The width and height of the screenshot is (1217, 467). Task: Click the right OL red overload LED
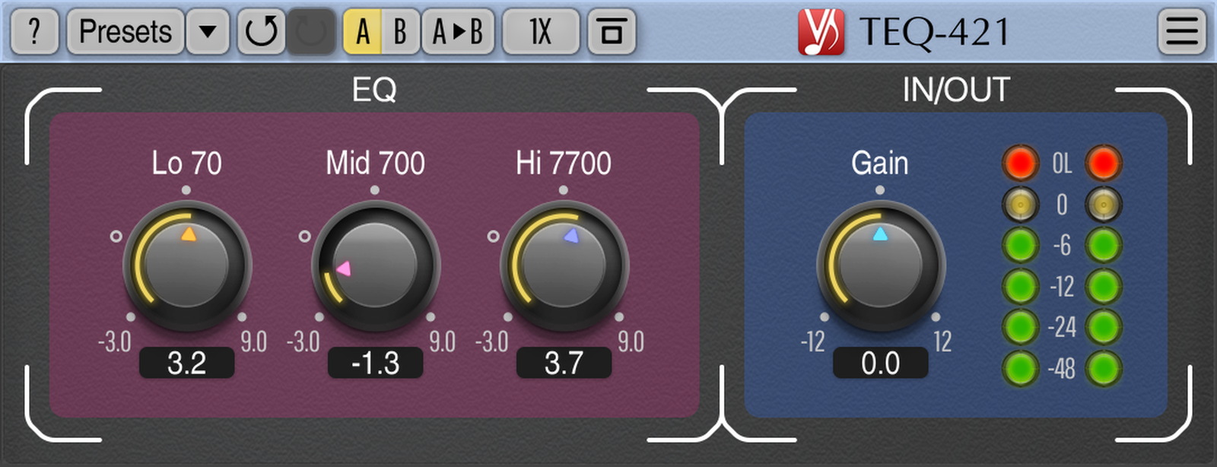click(1103, 162)
